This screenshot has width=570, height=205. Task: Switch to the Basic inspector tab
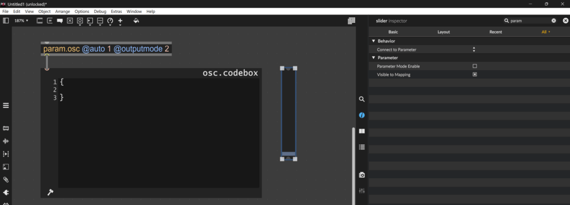pos(393,32)
